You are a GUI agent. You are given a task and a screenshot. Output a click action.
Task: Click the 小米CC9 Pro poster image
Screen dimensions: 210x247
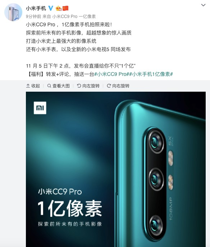(x=116, y=169)
